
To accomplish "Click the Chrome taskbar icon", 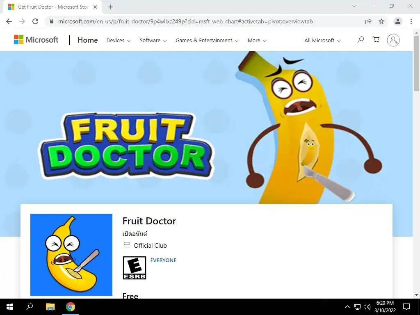I will point(71,307).
